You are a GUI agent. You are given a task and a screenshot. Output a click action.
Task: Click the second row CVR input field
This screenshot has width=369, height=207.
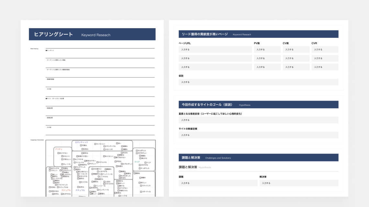pos(325,58)
